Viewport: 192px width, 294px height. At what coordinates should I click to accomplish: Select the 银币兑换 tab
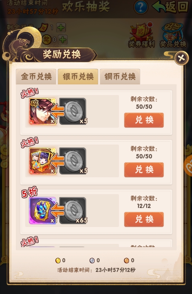point(78,77)
